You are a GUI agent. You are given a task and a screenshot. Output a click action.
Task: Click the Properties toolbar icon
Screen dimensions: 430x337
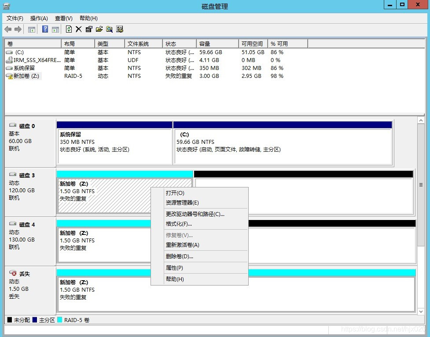click(x=89, y=29)
